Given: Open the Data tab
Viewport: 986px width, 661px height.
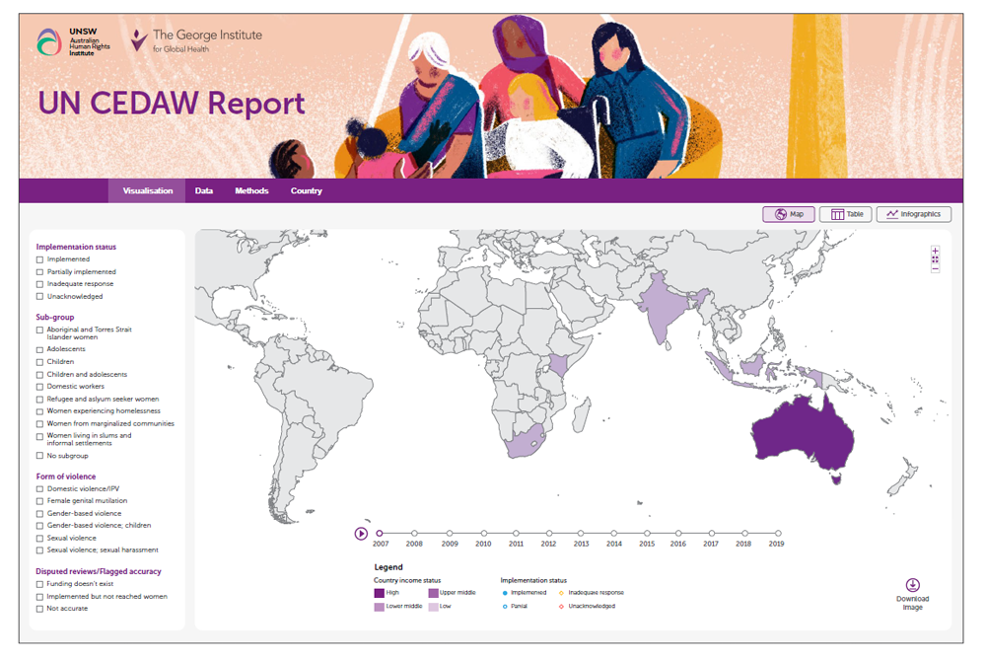Looking at the screenshot, I should coord(204,190).
